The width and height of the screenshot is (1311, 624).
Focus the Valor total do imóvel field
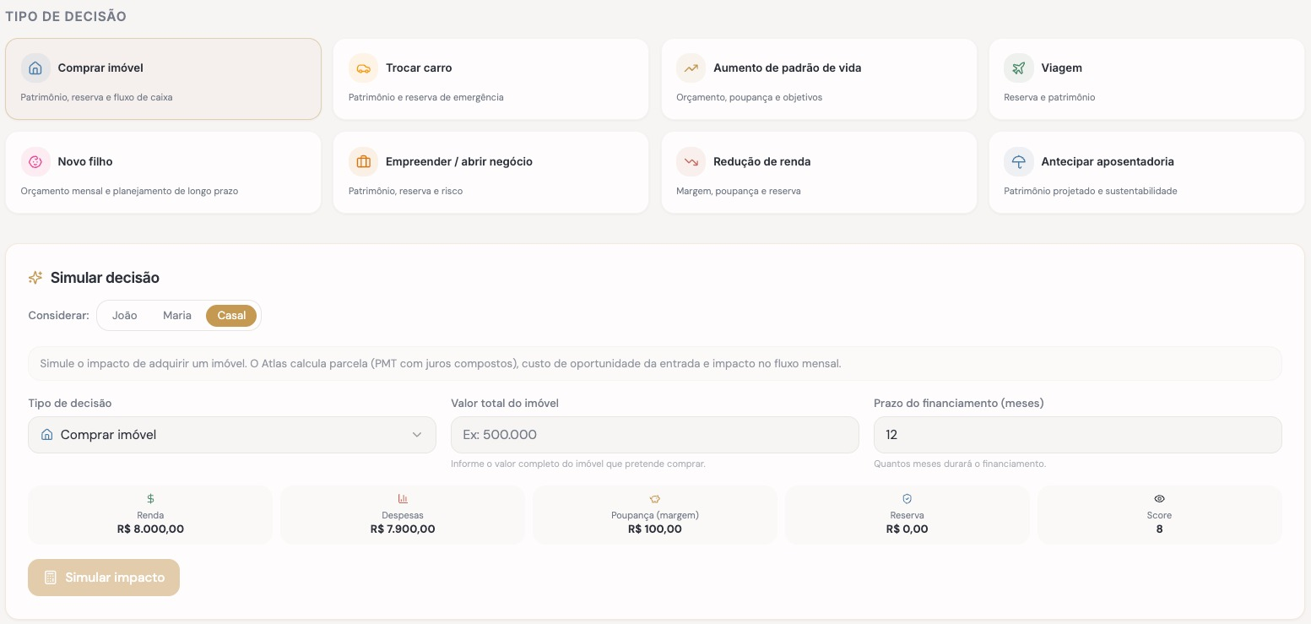click(x=655, y=435)
